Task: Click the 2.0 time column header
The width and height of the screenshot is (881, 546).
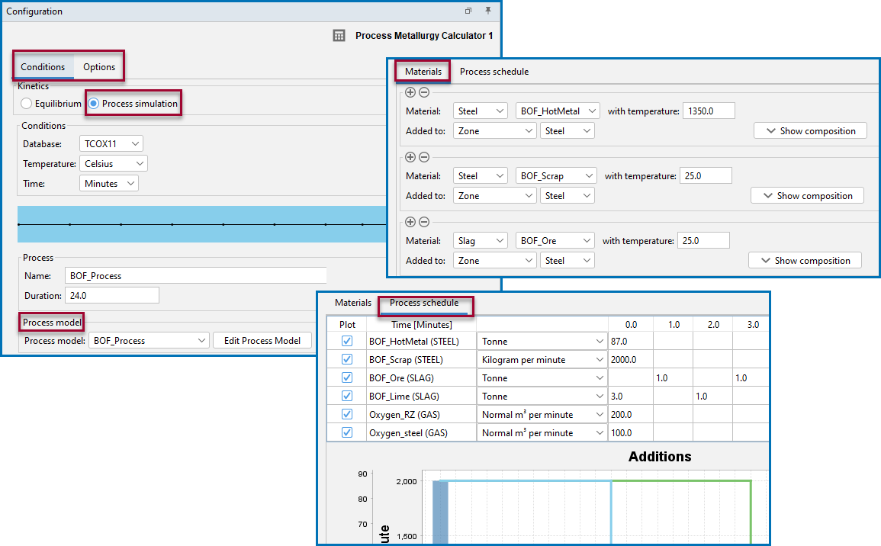Action: point(712,324)
